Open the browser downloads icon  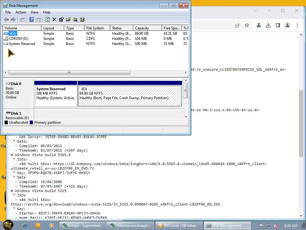tap(268, 25)
